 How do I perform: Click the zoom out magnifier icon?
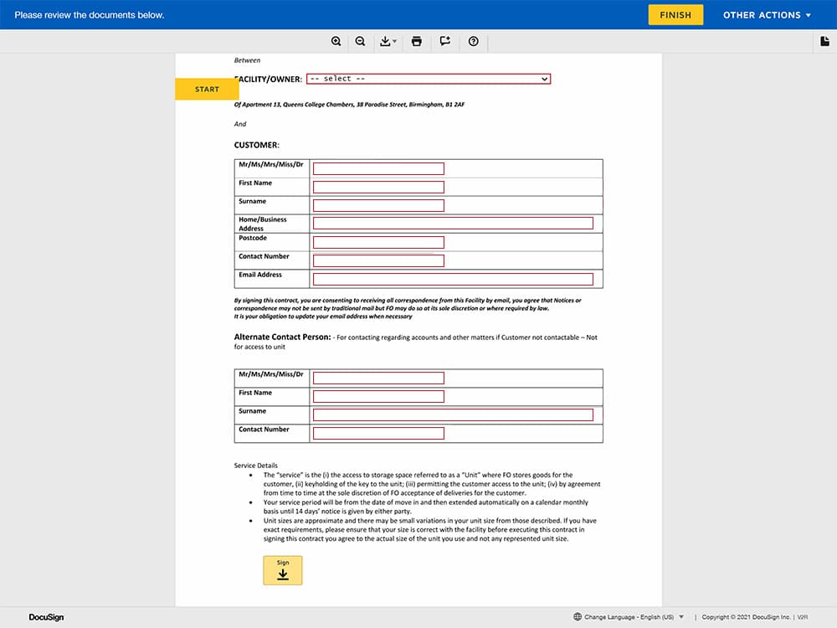[360, 41]
